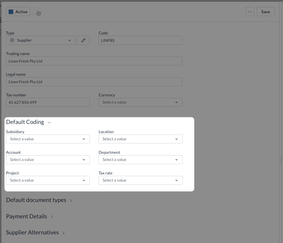Open the Type Supplier dropdown
The height and width of the screenshot is (243, 283).
[x=41, y=40]
